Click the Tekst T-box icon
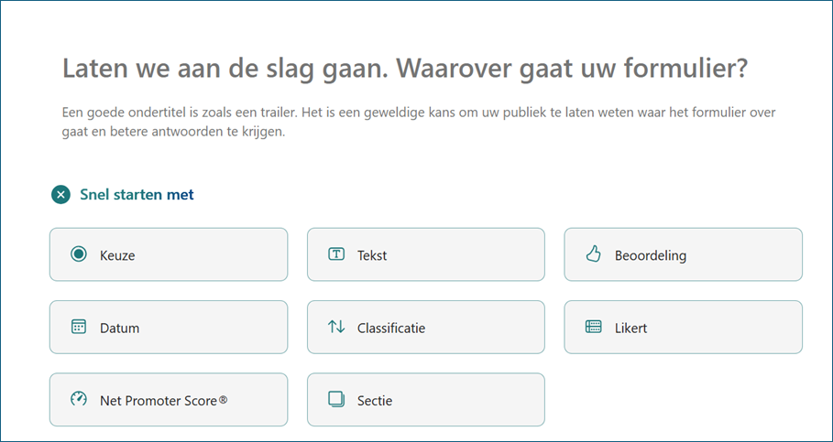Image resolution: width=833 pixels, height=442 pixels. pos(335,254)
